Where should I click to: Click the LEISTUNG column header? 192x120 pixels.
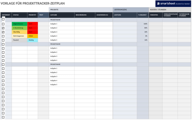click(125, 15)
